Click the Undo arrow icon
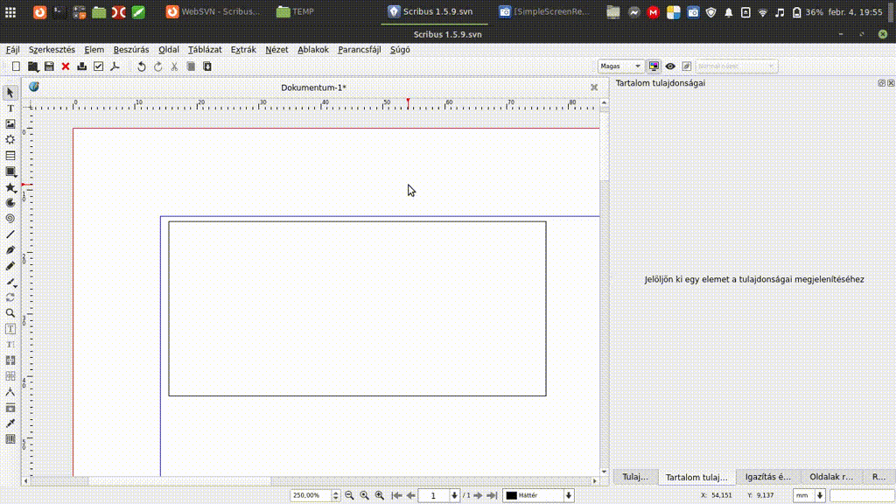 (x=142, y=66)
